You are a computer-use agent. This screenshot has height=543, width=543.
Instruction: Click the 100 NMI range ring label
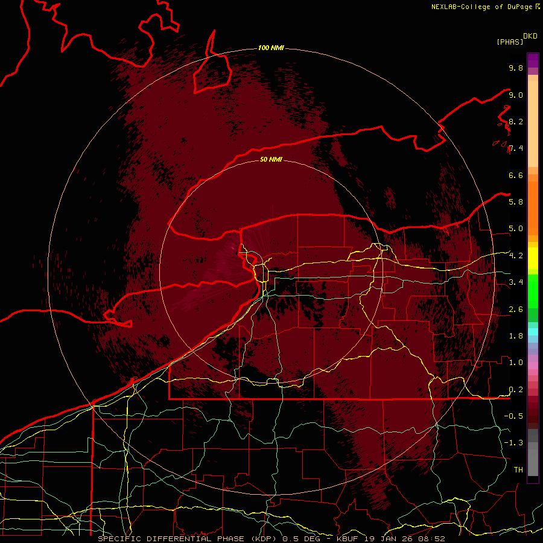(x=271, y=48)
